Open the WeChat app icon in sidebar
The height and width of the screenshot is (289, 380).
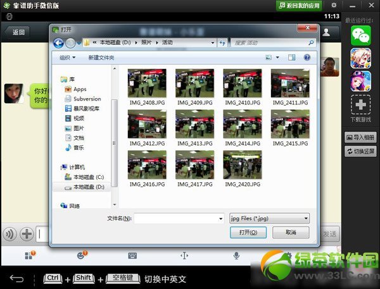pyautogui.click(x=361, y=36)
